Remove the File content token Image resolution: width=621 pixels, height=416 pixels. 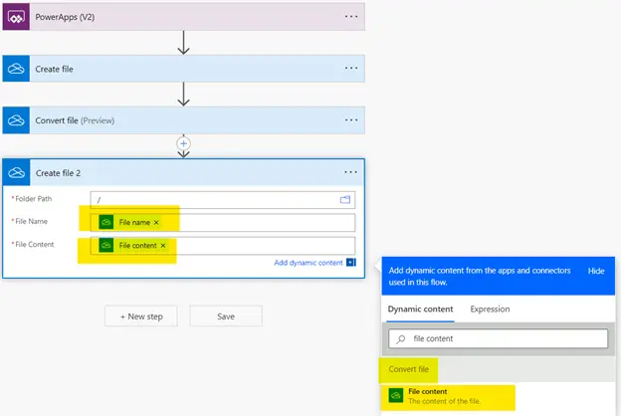coord(163,246)
